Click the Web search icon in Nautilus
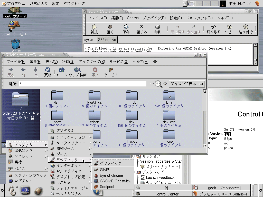The width and height of the screenshot is (263, 197). pos(78,70)
